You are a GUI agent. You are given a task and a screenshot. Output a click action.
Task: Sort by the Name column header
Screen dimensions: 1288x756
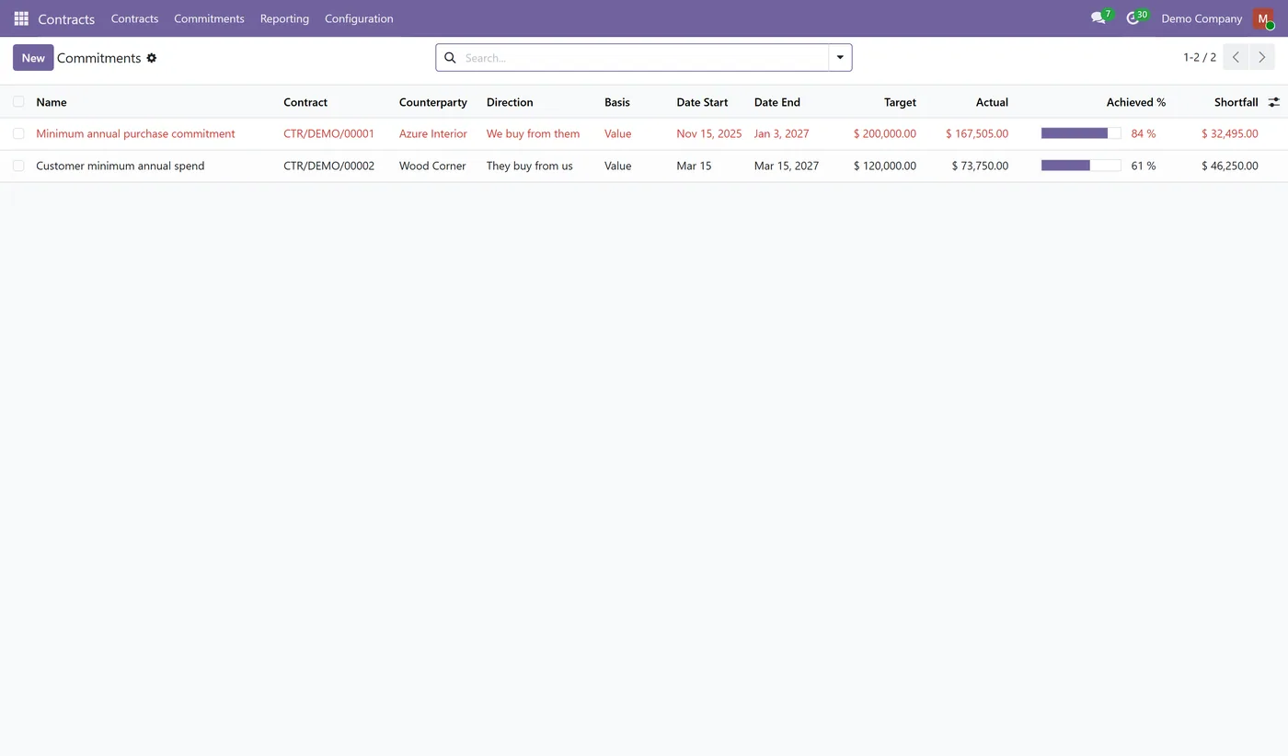(52, 102)
